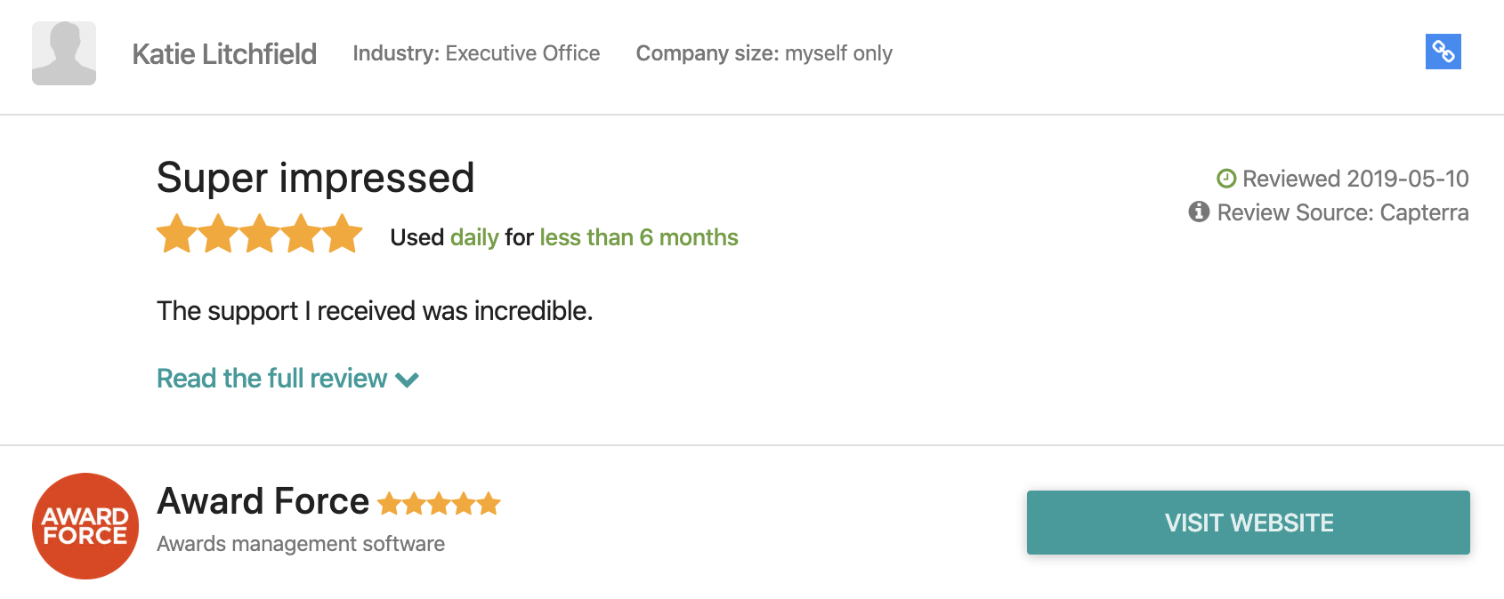This screenshot has width=1504, height=599.
Task: Click the Company size: myself only label
Action: click(x=764, y=53)
